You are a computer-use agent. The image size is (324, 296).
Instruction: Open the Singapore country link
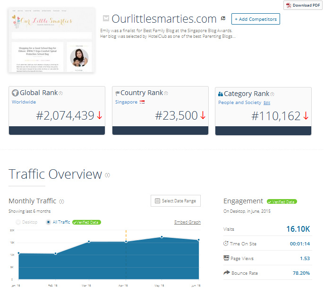click(x=126, y=102)
